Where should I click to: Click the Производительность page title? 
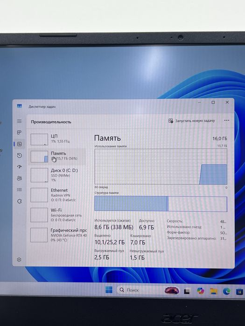51,122
